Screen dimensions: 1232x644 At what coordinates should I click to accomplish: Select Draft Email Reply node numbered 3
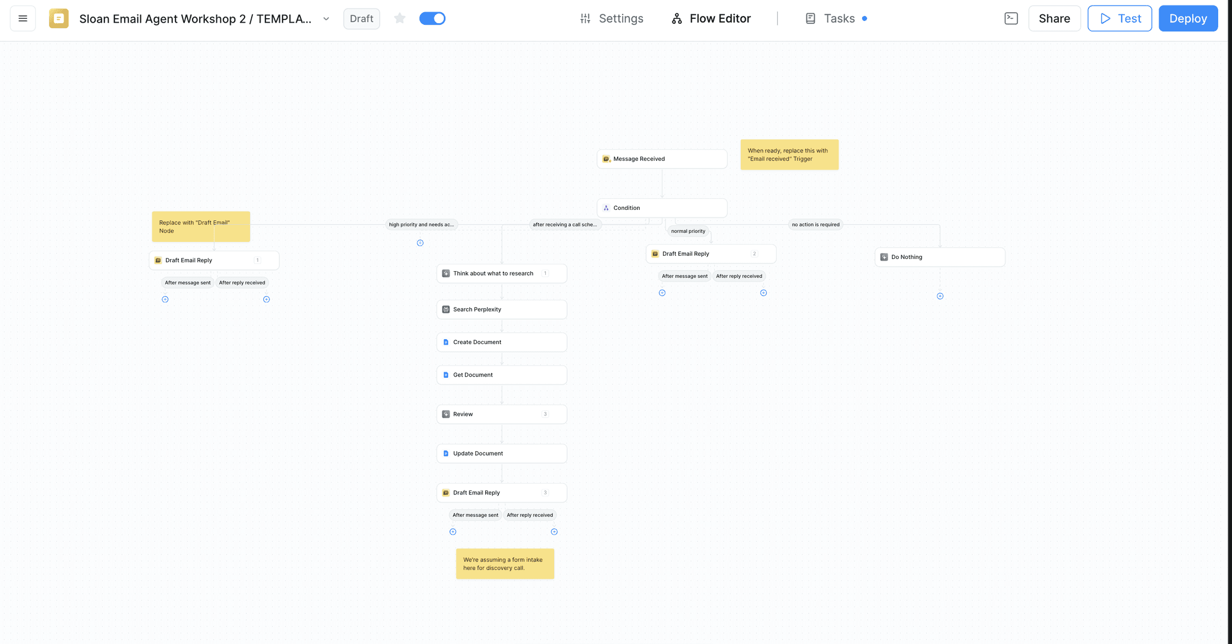pos(502,493)
